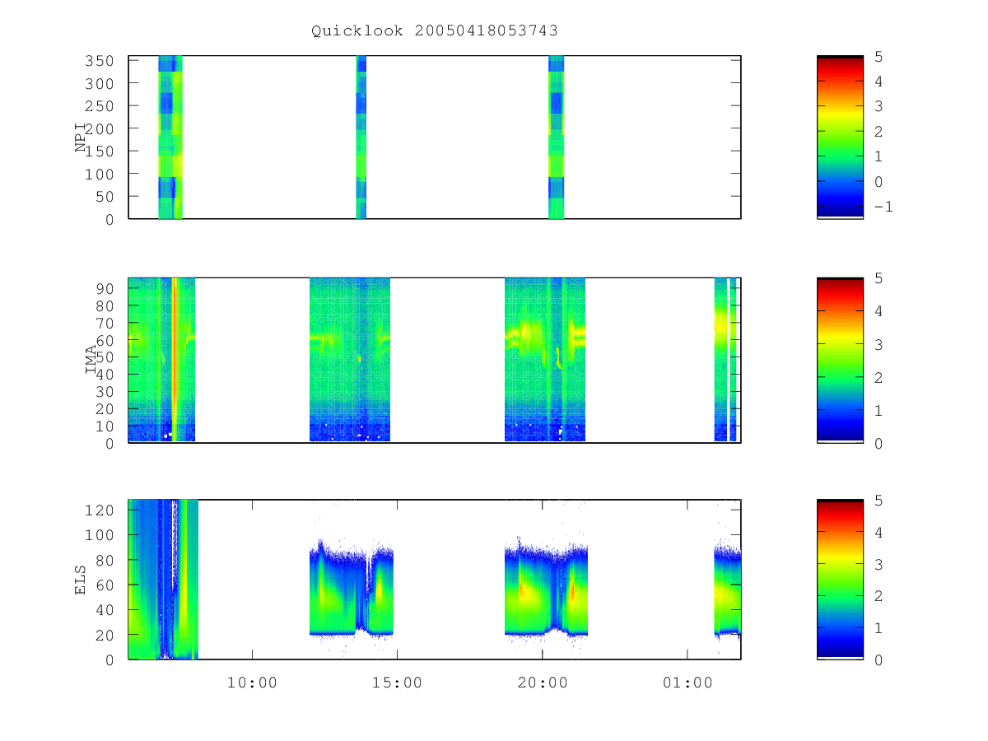988x741 pixels.
Task: Click the 60 tick on ELS axis
Action: pyautogui.click(x=105, y=585)
